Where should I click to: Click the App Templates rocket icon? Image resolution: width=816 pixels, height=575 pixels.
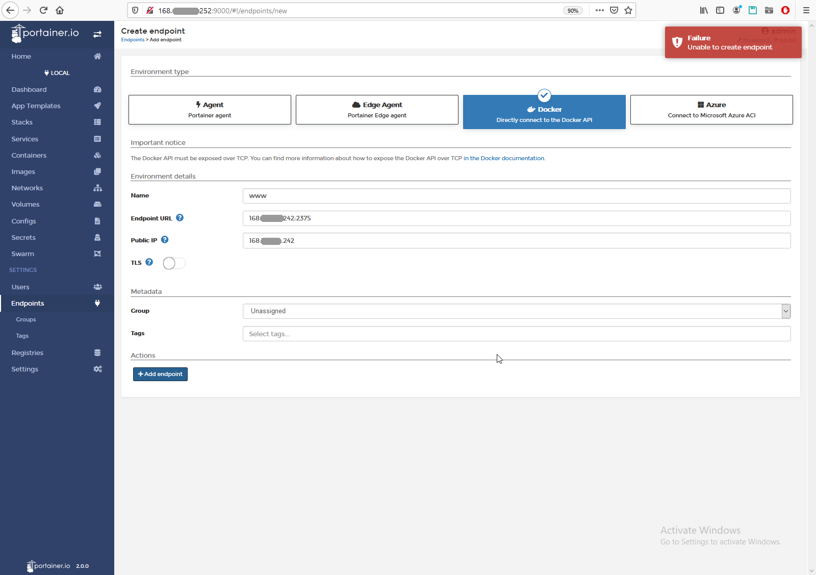coord(97,106)
